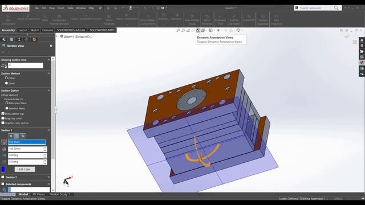Image resolution: width=365 pixels, height=205 pixels.
Task: Click the blue section color swatch
Action: (x=3, y=169)
